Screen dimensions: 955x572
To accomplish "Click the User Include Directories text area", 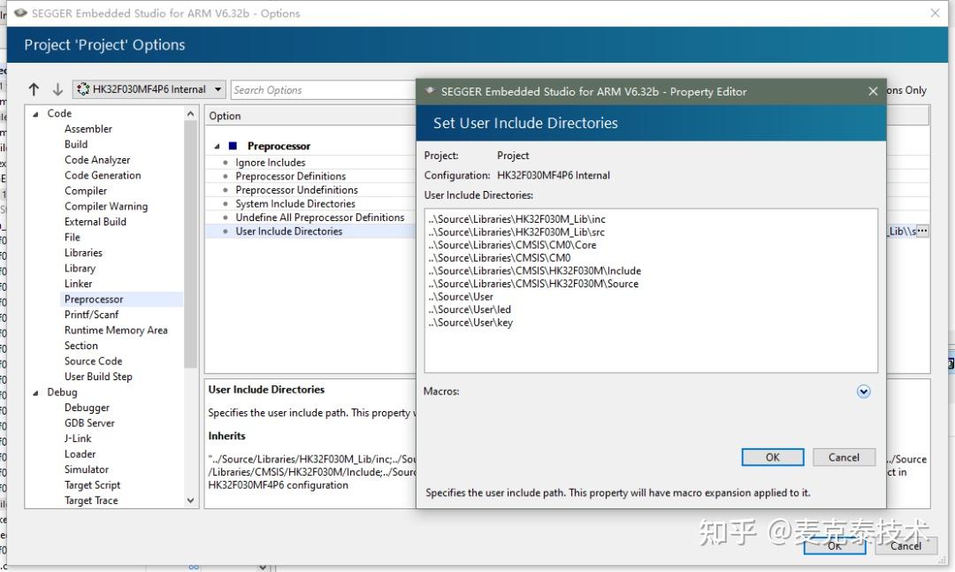I will pyautogui.click(x=651, y=290).
